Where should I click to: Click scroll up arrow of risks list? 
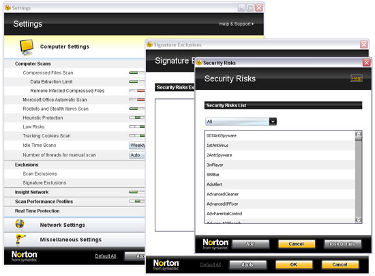(358, 134)
